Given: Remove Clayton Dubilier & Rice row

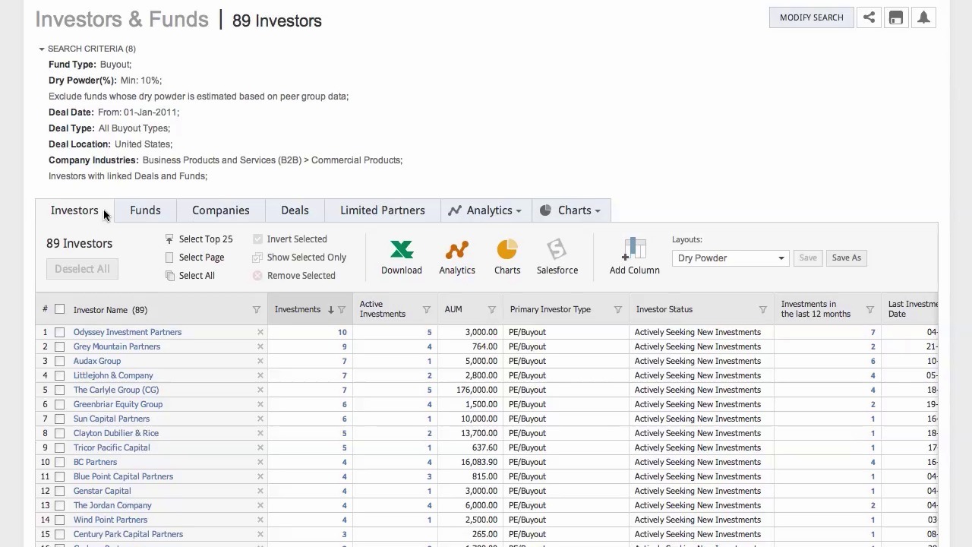Looking at the screenshot, I should (x=260, y=433).
